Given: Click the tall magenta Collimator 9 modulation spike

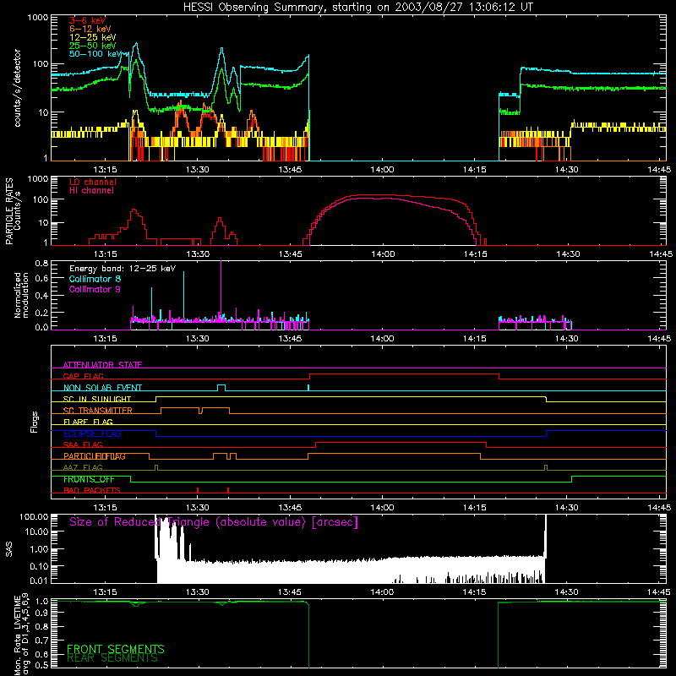Looking at the screenshot, I should point(221,289).
